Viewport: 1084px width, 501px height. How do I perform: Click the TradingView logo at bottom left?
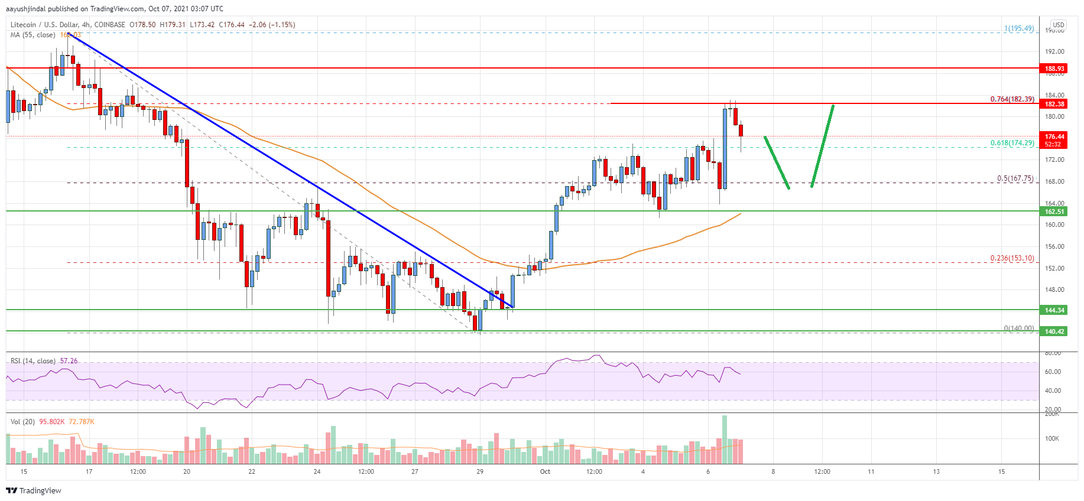(34, 490)
